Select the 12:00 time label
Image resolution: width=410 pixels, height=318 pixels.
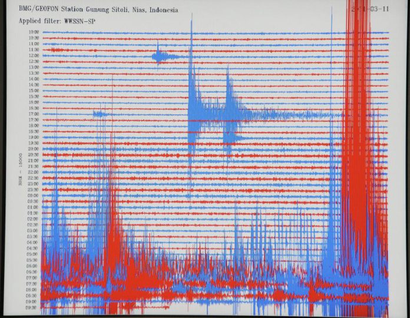coord(33,56)
